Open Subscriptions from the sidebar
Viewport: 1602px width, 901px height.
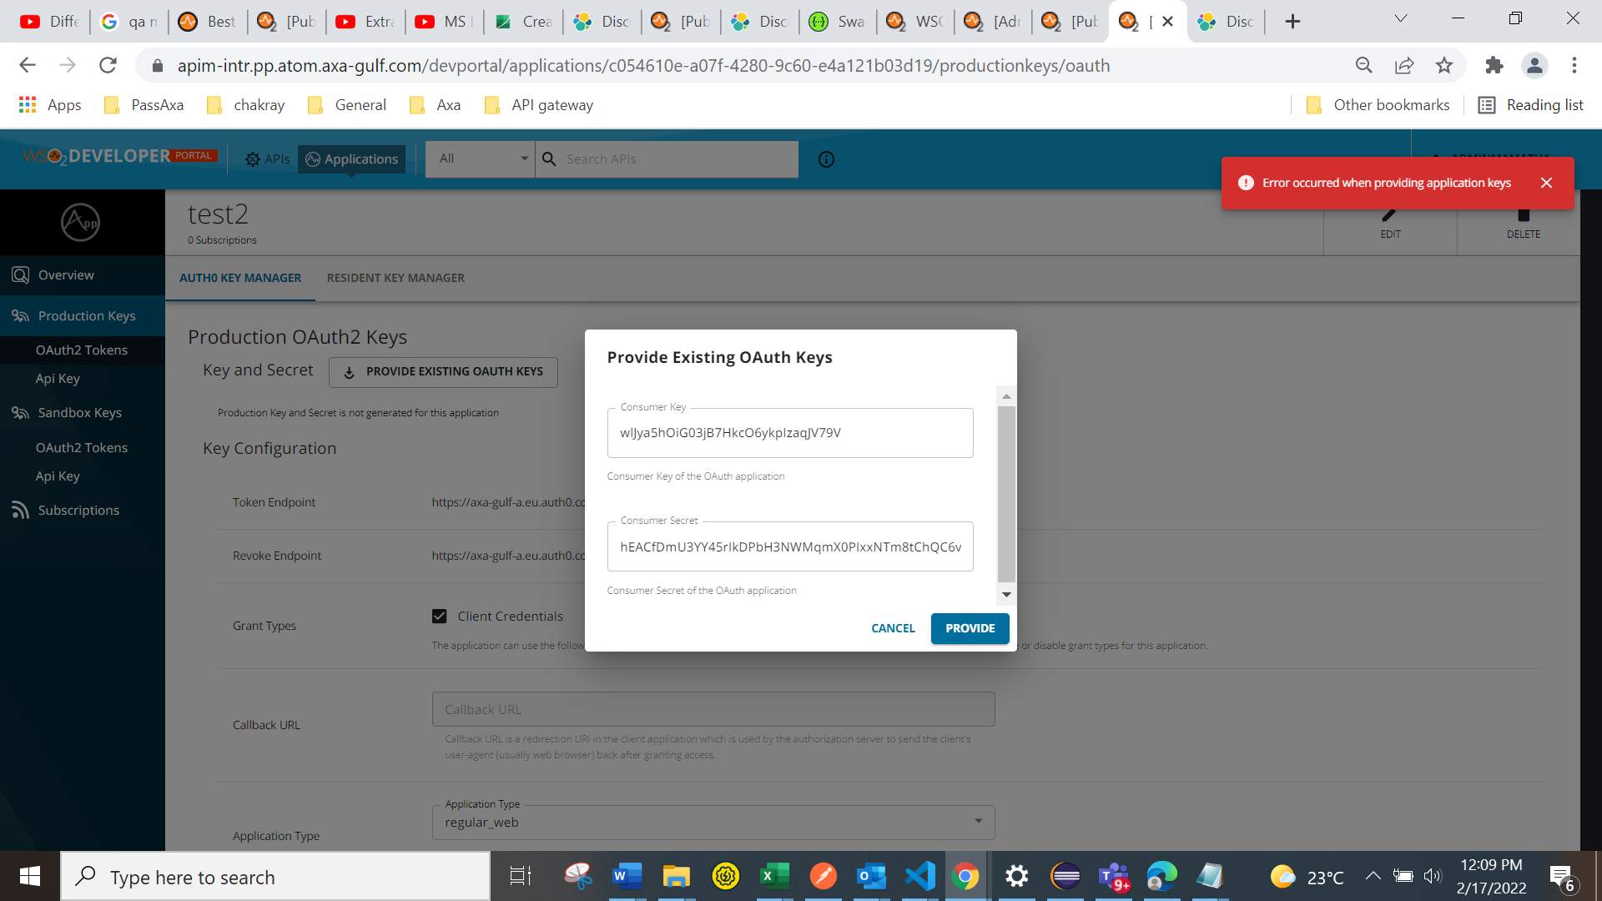pyautogui.click(x=78, y=510)
